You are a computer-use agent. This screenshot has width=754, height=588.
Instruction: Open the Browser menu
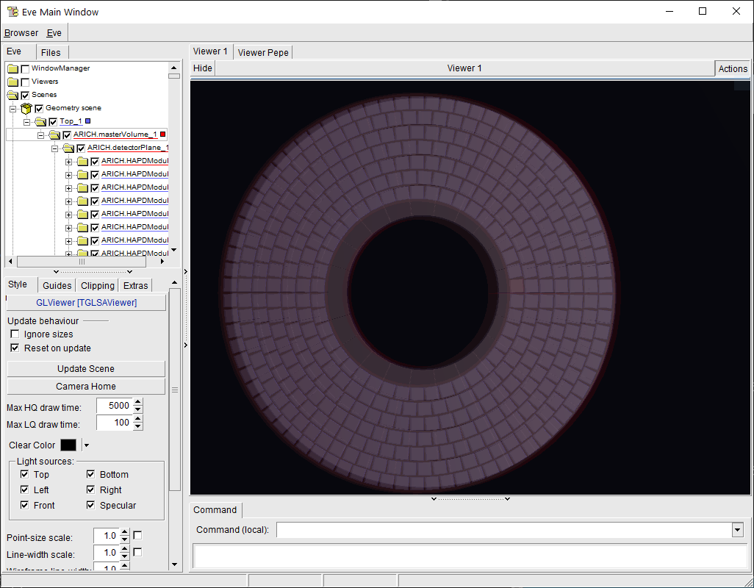pyautogui.click(x=21, y=32)
